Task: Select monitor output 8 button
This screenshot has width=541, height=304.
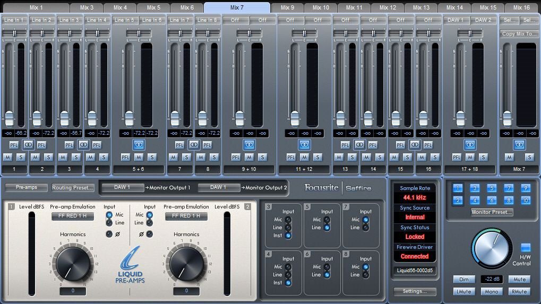Action: [x=509, y=200]
